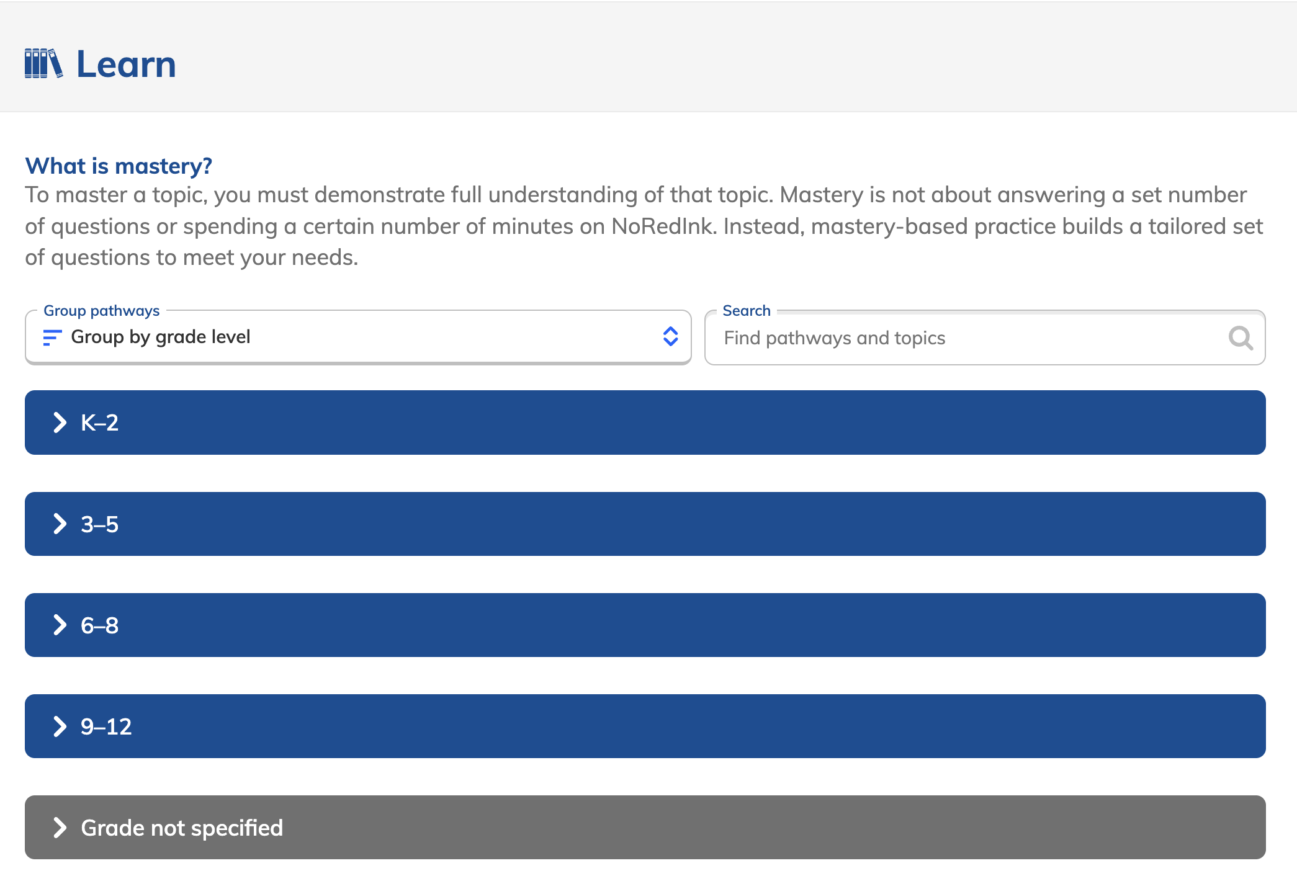The height and width of the screenshot is (876, 1297).
Task: Focus the Find pathways and topics field
Action: pyautogui.click(x=985, y=337)
